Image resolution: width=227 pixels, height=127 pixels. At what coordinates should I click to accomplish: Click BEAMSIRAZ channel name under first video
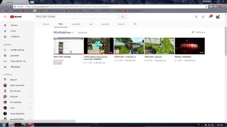click(x=58, y=60)
